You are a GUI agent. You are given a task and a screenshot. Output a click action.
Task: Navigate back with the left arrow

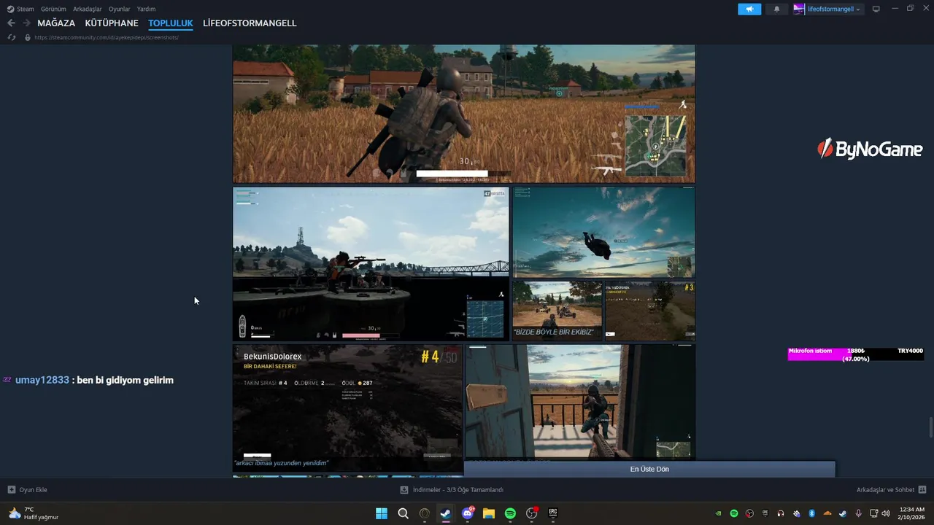coord(11,23)
